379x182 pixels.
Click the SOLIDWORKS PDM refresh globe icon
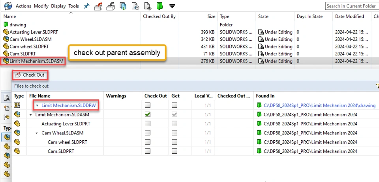(x=8, y=6)
